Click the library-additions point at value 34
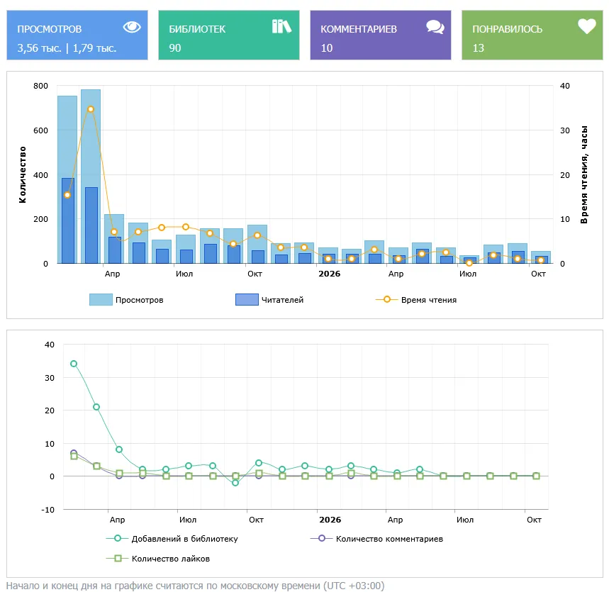Viewport: 609px width, 592px height. coord(74,364)
